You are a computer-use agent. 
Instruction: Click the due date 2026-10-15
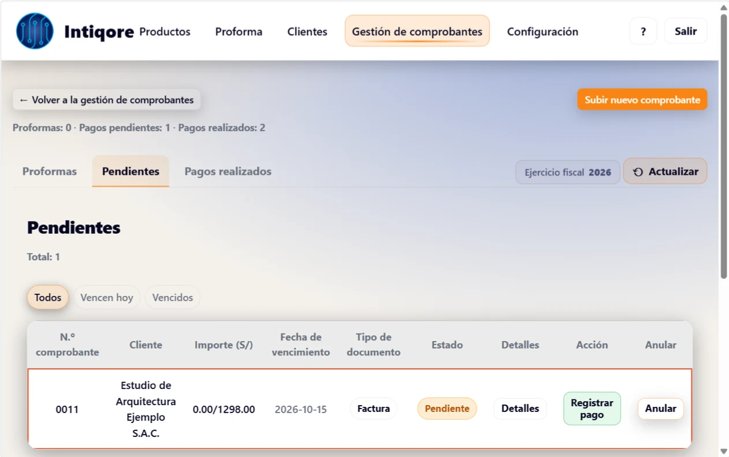click(300, 410)
